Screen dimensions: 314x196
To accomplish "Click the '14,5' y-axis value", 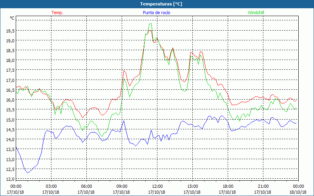I will point(10,130).
